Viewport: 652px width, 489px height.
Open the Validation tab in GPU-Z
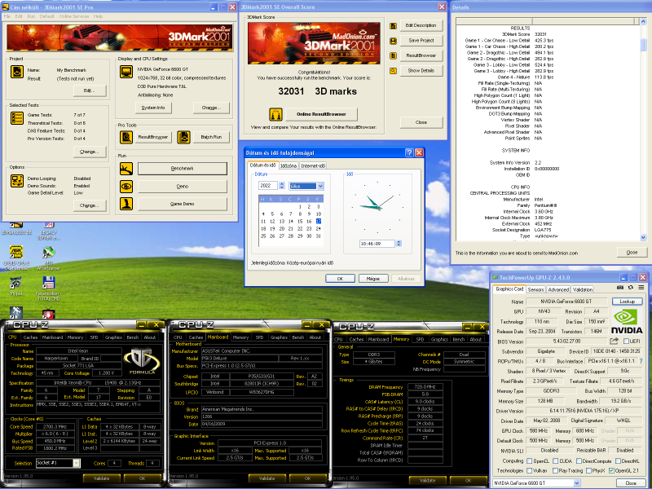click(582, 289)
